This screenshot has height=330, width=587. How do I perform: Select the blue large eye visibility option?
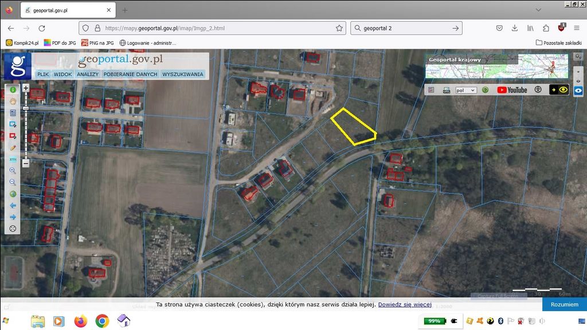[578, 91]
